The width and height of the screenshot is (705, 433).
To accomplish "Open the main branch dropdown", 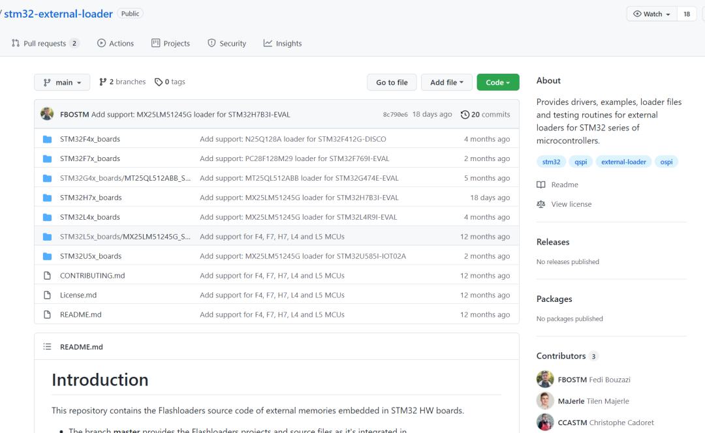I will coord(62,82).
